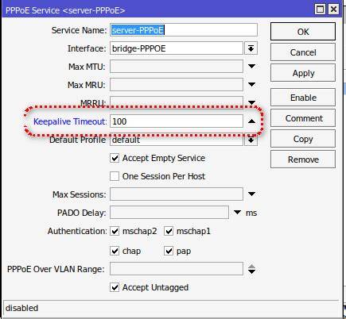Toggle chap authentication checkbox
Viewport: 346px width, 319px height.
(115, 251)
